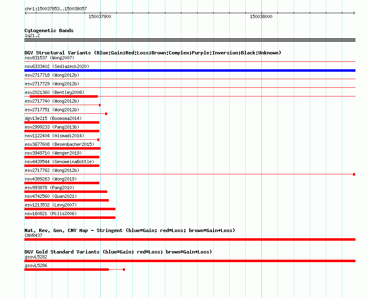Open gssvL5282 gold standard variant

(x=36, y=257)
